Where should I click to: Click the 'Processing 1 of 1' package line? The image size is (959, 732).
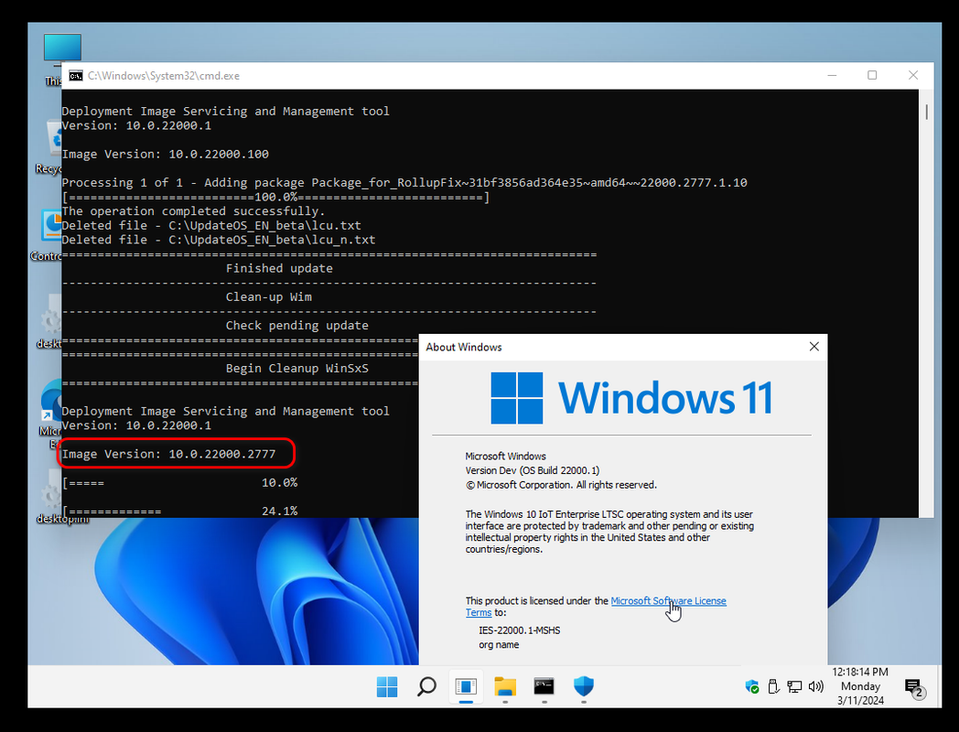pos(404,183)
